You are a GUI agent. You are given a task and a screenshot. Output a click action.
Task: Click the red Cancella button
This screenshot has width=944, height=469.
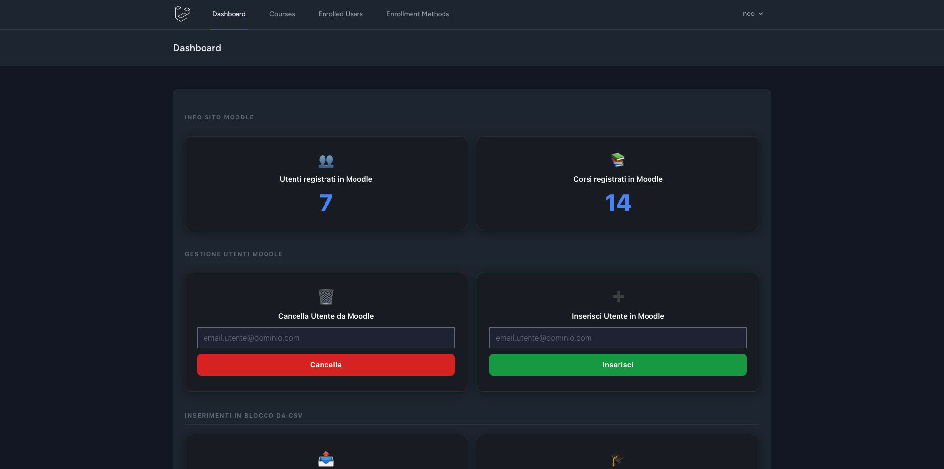326,365
